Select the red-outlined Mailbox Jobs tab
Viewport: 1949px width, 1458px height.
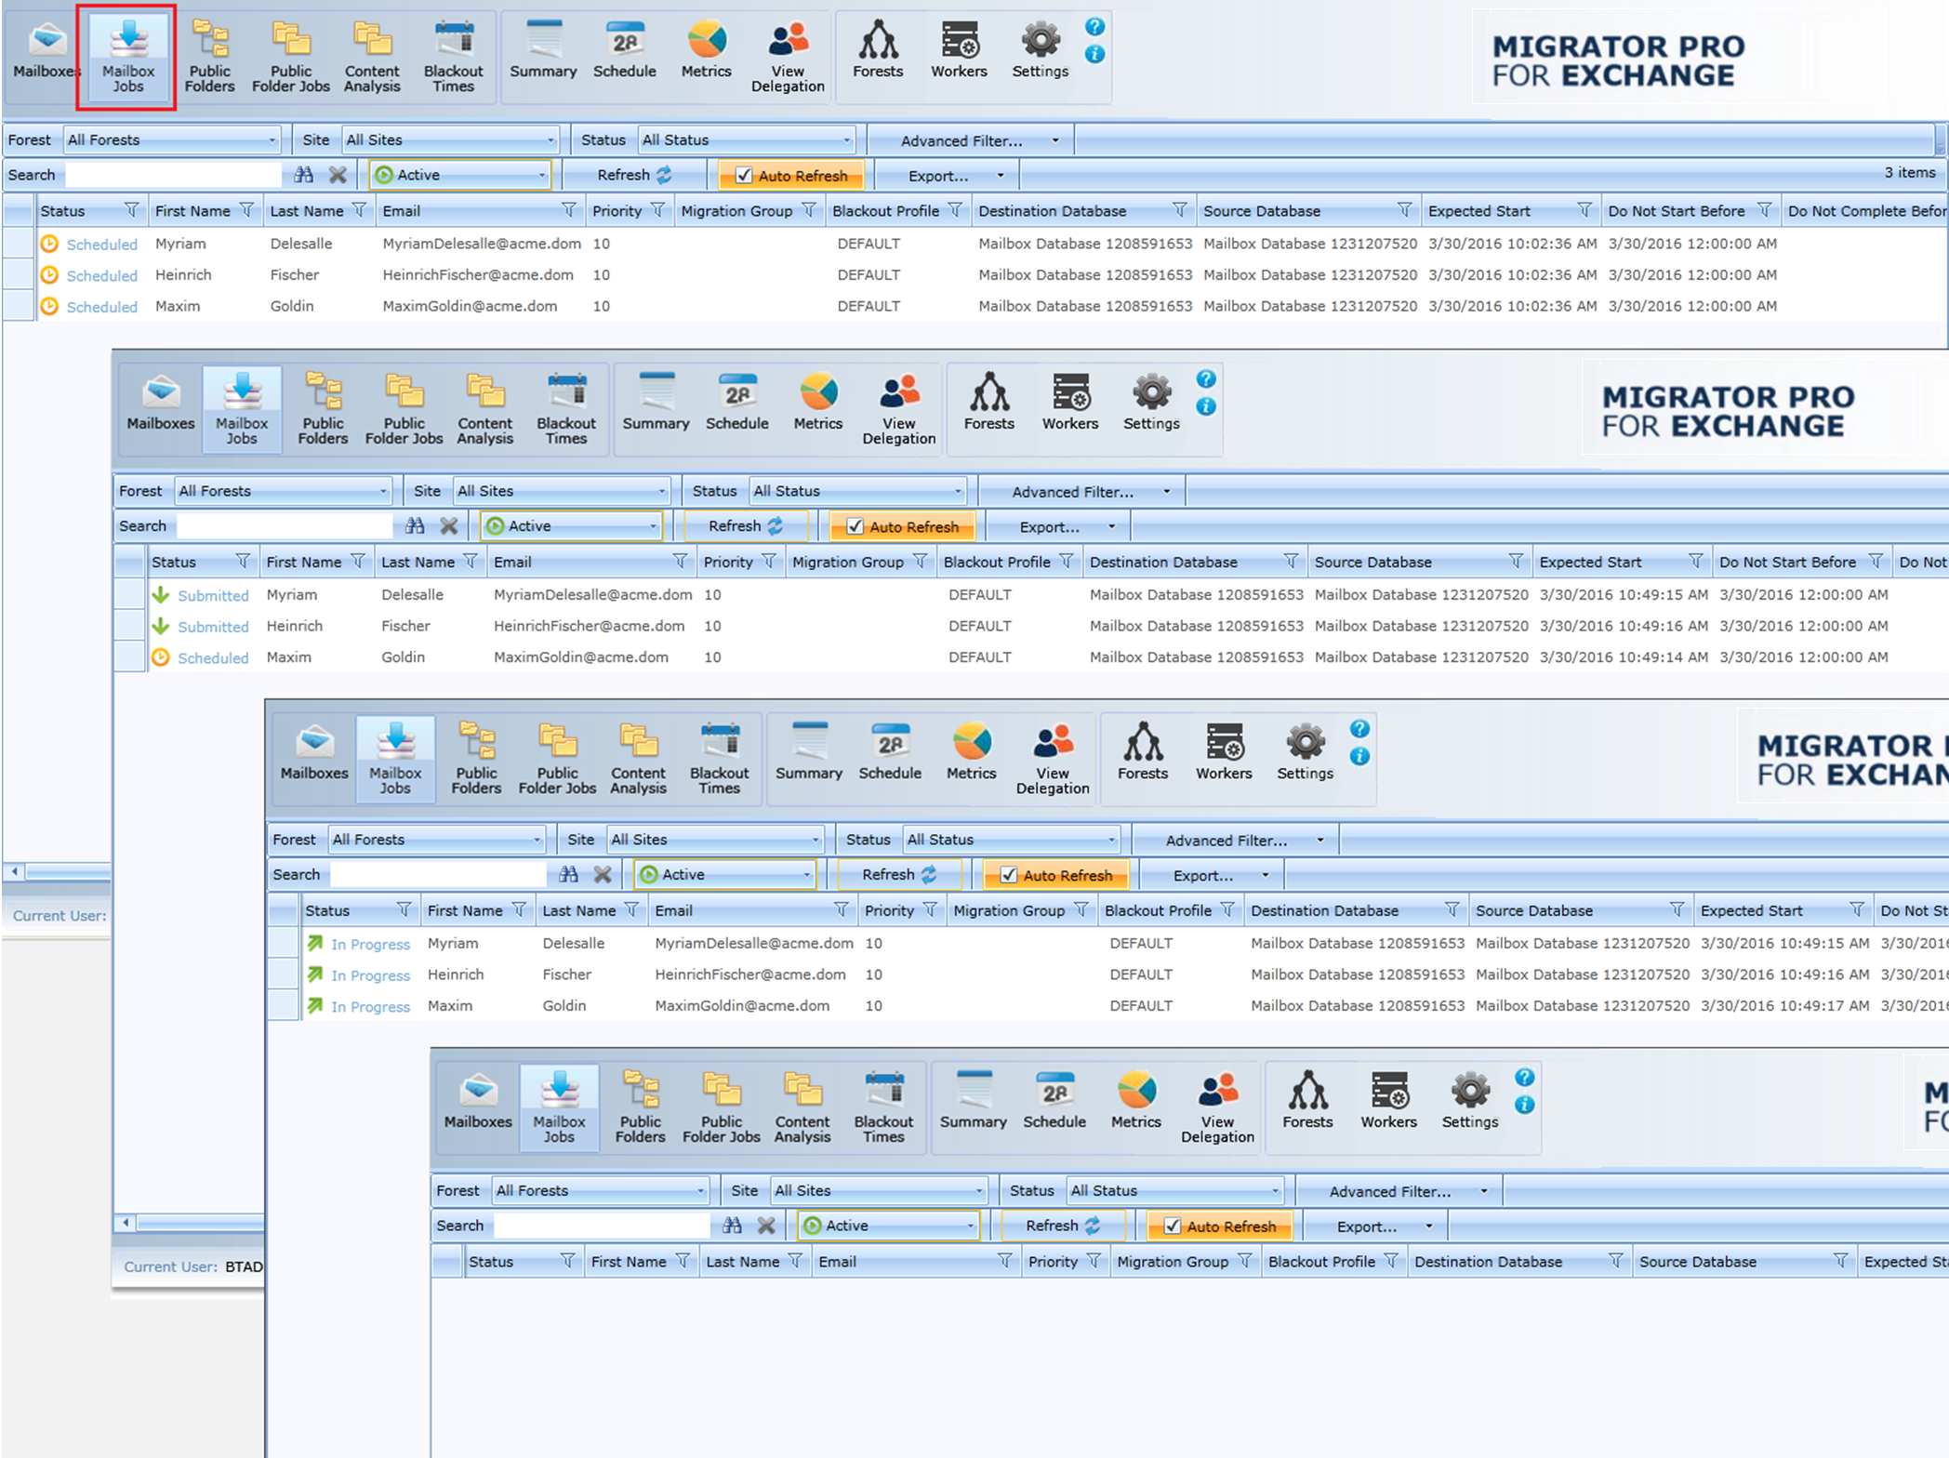[x=128, y=58]
